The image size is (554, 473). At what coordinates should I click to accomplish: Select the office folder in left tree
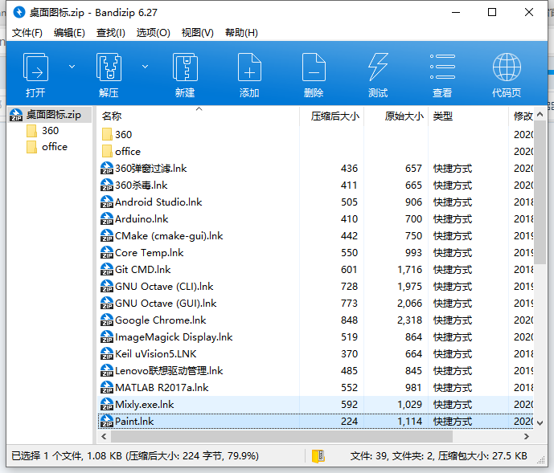point(55,147)
